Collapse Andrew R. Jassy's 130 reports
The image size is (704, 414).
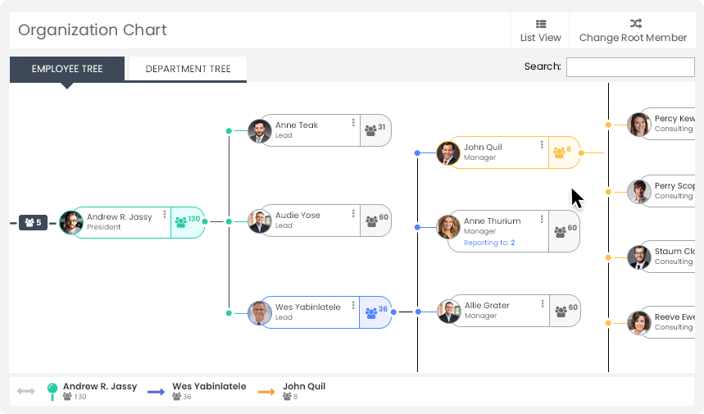[188, 222]
